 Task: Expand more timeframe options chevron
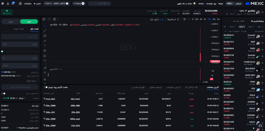tap(190, 19)
